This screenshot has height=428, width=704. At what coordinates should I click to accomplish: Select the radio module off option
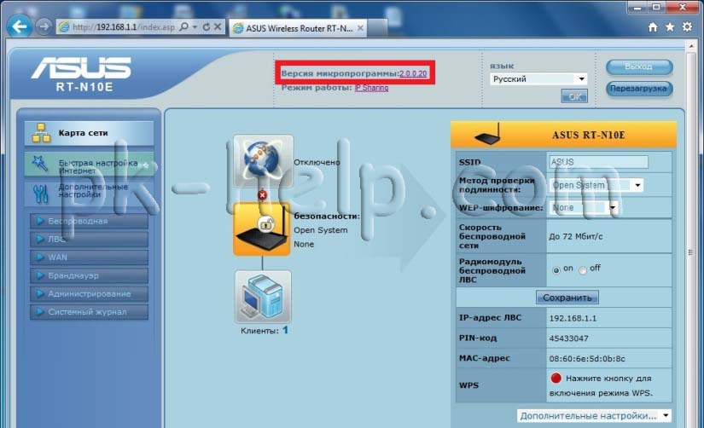point(583,270)
